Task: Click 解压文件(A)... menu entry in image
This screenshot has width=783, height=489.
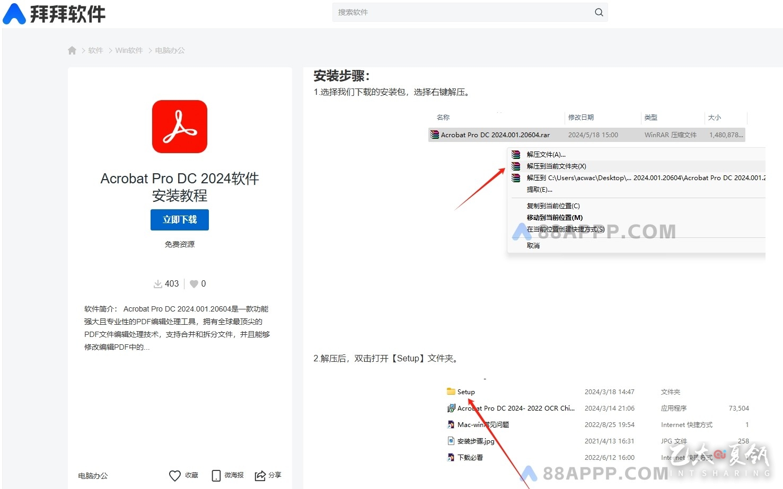Action: coord(546,155)
